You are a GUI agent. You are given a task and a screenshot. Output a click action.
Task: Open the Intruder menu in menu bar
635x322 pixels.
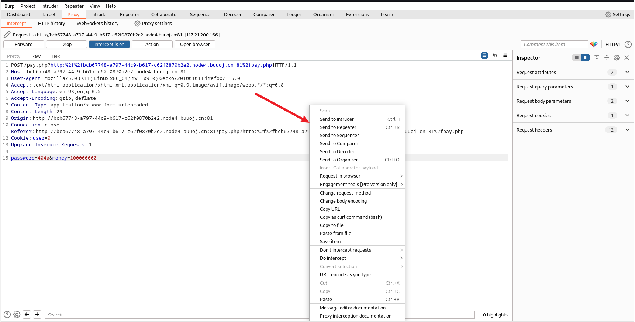(x=49, y=6)
